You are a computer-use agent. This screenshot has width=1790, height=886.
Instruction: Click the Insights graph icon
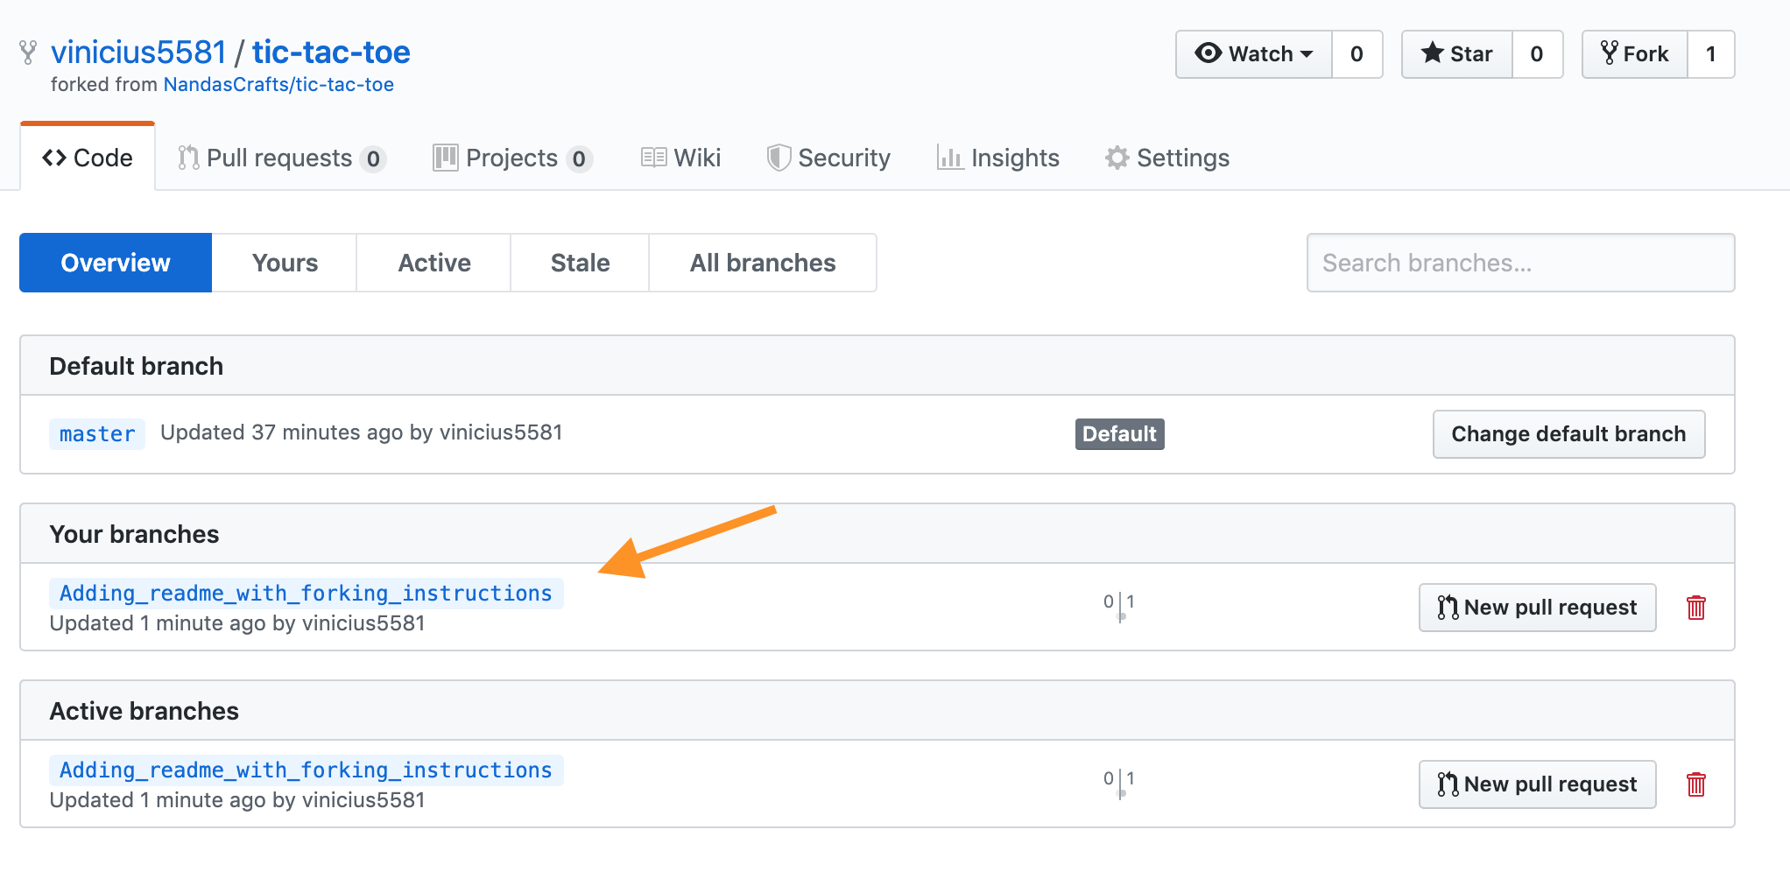(950, 158)
